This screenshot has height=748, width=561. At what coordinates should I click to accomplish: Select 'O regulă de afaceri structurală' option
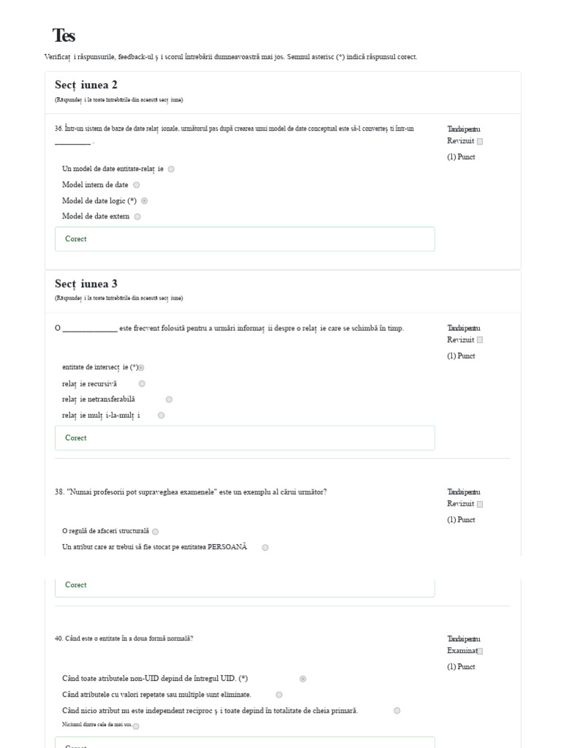tap(156, 532)
